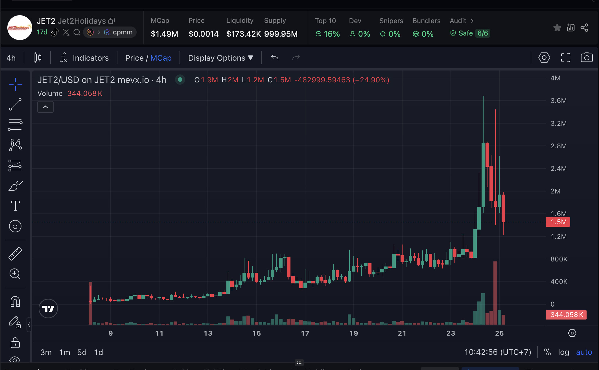The width and height of the screenshot is (599, 370).
Task: Share the JET2 token page
Action: coord(584,28)
